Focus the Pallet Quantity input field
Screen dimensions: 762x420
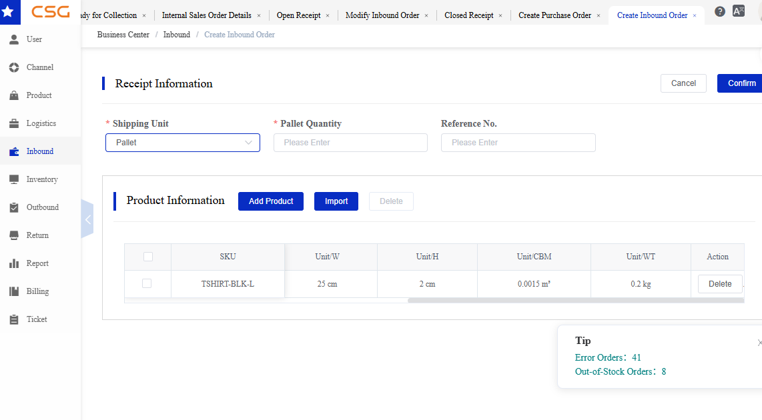[350, 143]
